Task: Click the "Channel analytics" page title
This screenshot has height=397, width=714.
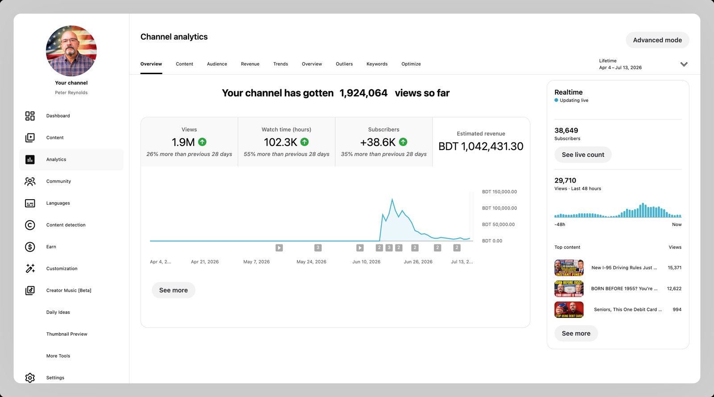Action: [174, 37]
